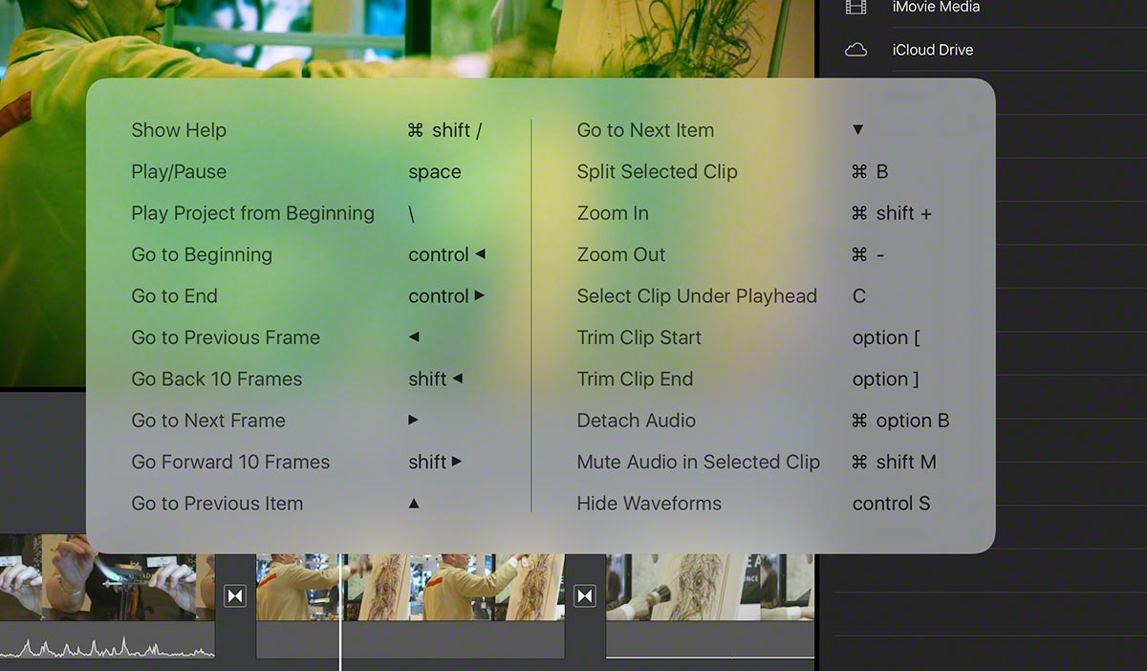This screenshot has height=671, width=1147.
Task: Click the 'Go to Next Item' label
Action: [x=645, y=131]
